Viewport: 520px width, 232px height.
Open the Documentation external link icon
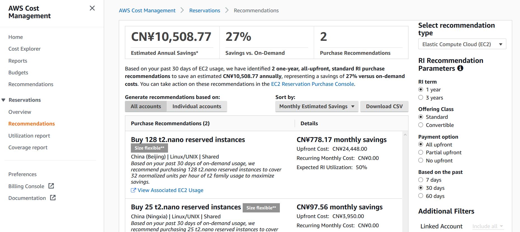pyautogui.click(x=53, y=198)
